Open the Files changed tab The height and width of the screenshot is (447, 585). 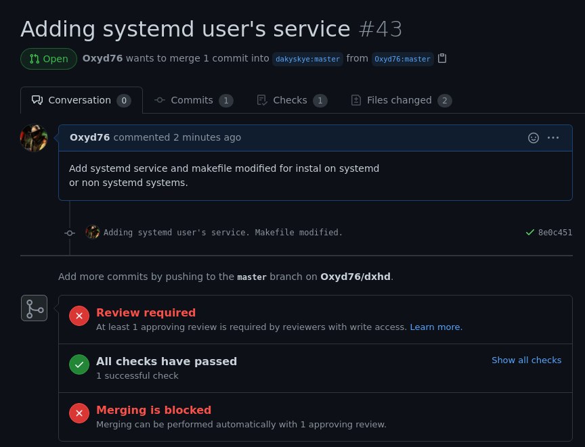[402, 100]
